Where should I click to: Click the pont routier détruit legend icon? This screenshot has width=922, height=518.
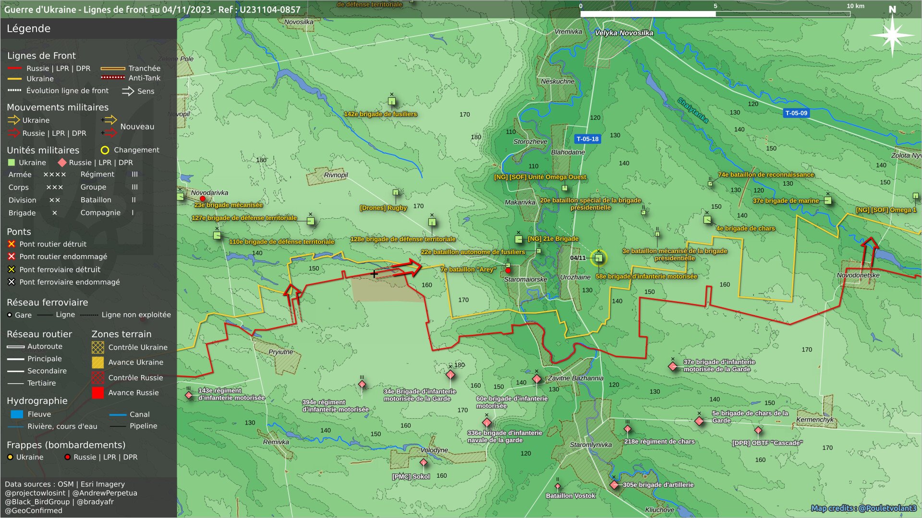[12, 244]
